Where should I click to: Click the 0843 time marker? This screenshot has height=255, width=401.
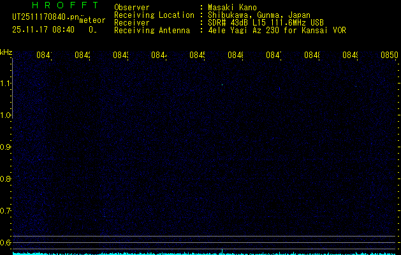pyautogui.click(x=120, y=55)
